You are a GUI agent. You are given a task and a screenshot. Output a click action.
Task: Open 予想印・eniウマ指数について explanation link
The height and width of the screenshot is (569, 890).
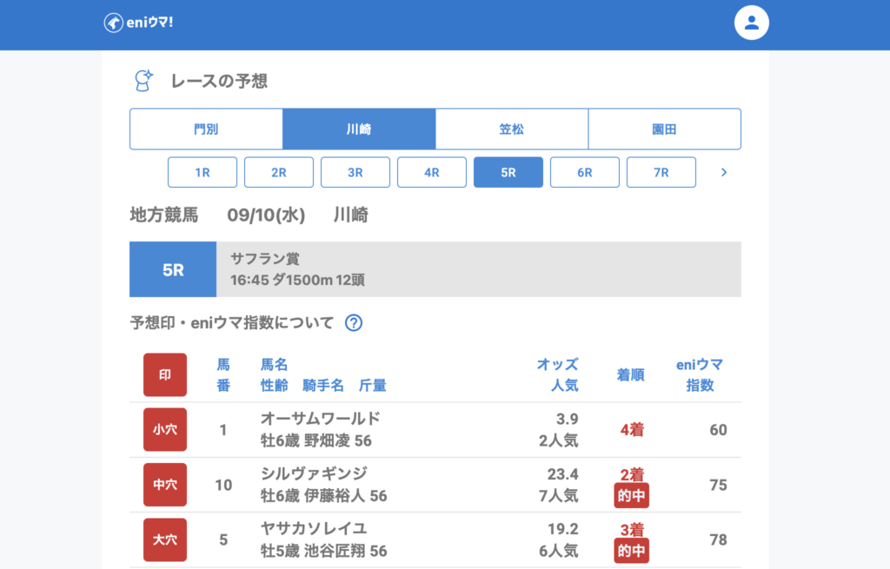tap(231, 323)
